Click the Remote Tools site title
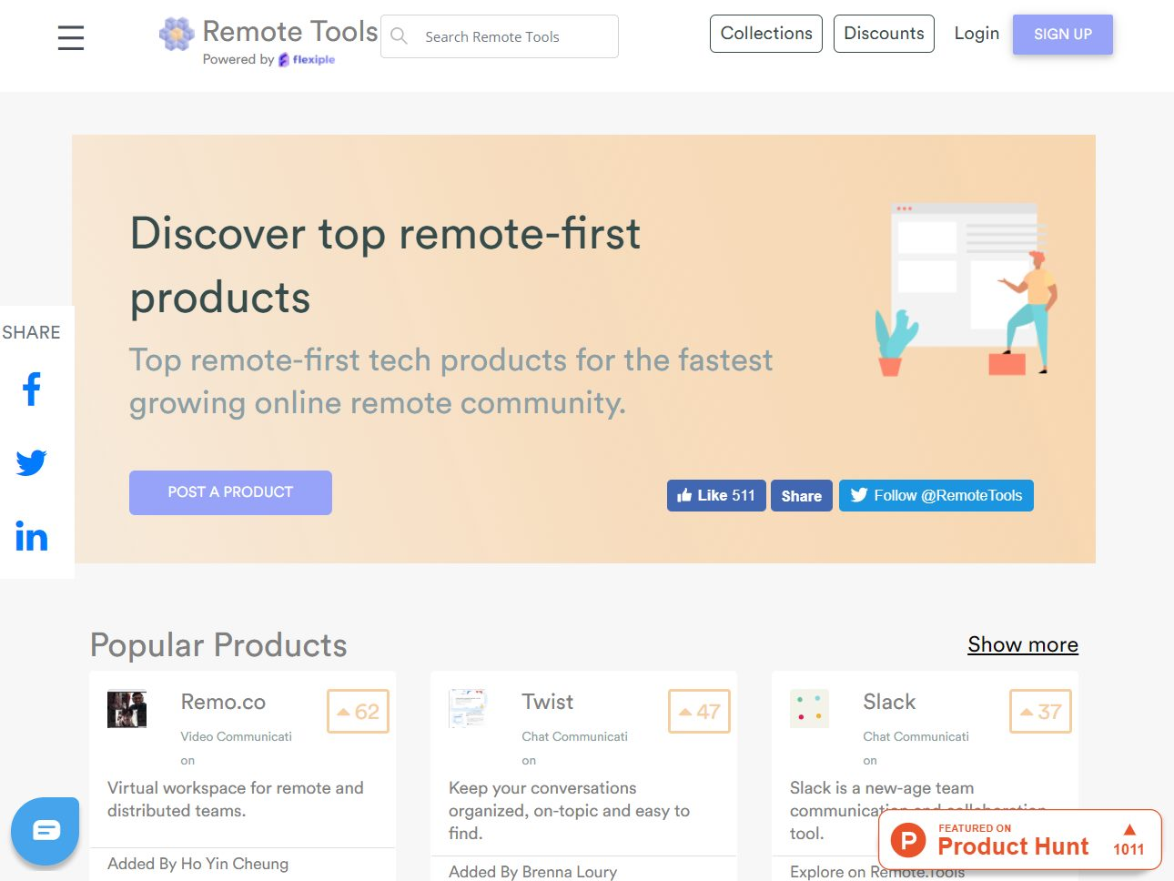This screenshot has height=881, width=1174. point(290,31)
